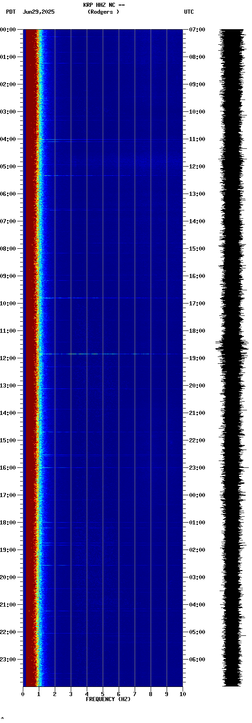Click the 09:00 UTC time label
The height and width of the screenshot is (723, 252).
coord(197,84)
